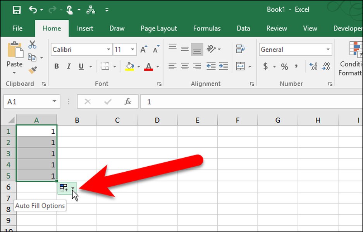Toggle Wrap Text alignment
The width and height of the screenshot is (363, 232).
(x=240, y=49)
